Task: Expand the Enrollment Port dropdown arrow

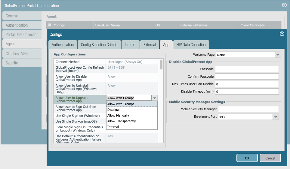Action: tap(276, 117)
